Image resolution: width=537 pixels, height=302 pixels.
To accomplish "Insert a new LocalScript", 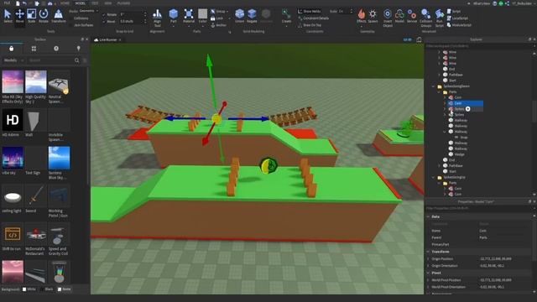I will [x=458, y=18].
